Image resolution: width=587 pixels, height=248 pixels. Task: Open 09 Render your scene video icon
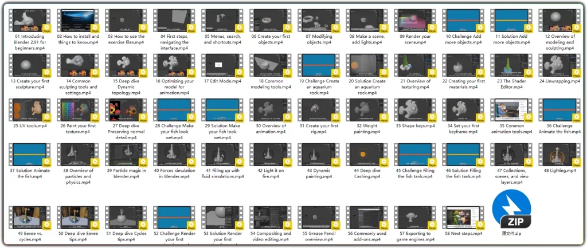click(415, 21)
